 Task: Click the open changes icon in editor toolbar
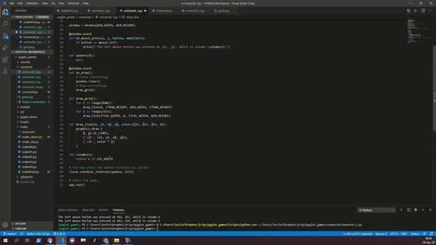408,11
